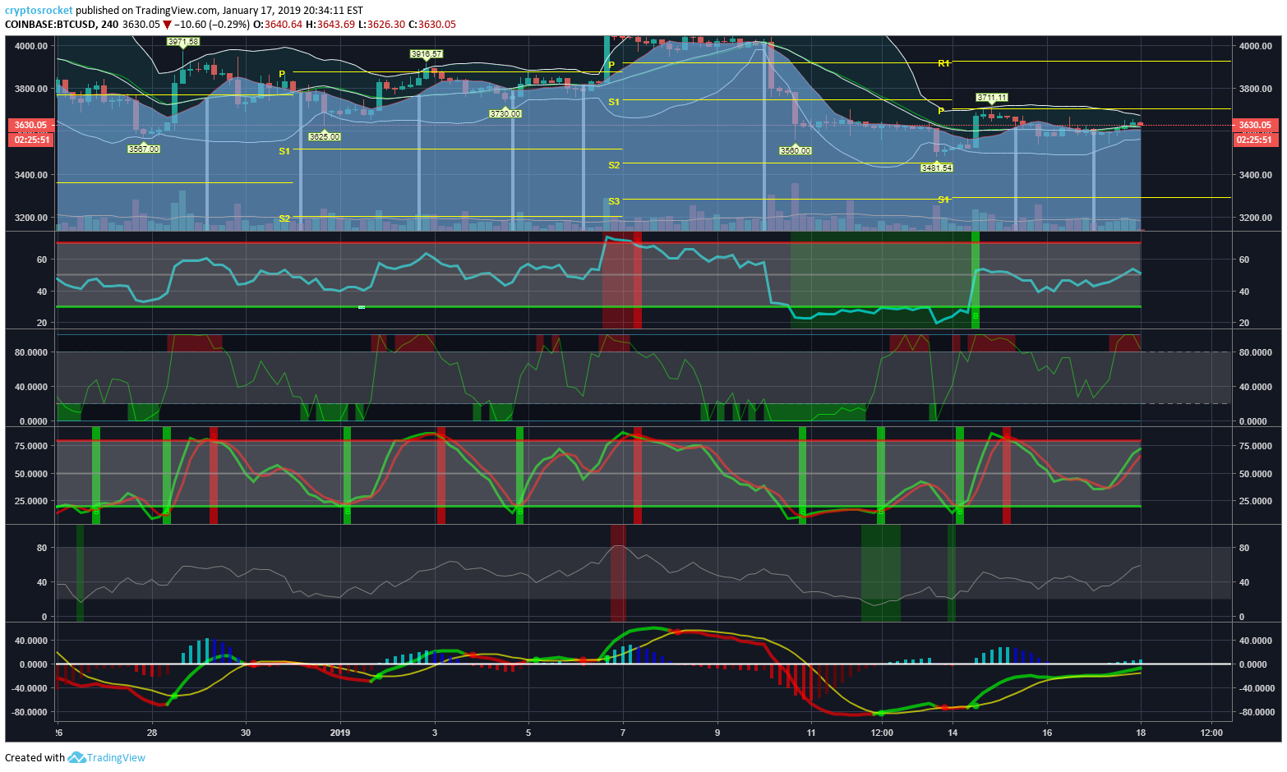Click 4000.00 on the right price axis

click(1256, 46)
